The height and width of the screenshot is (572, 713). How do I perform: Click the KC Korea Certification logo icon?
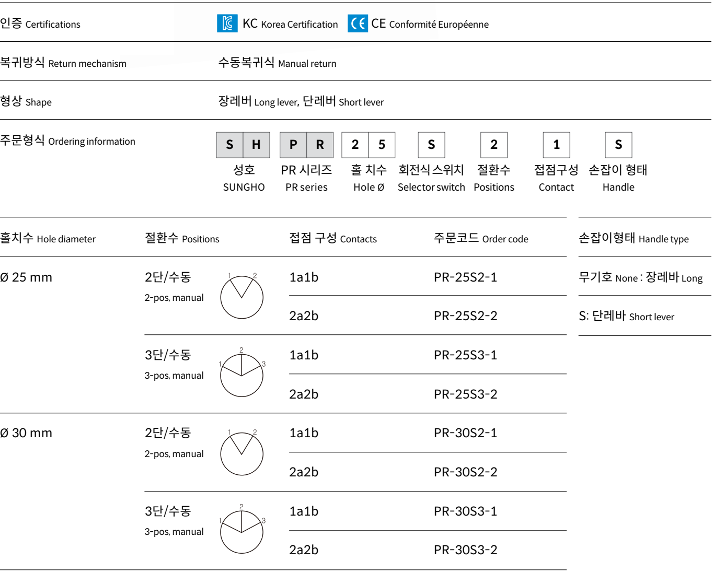pyautogui.click(x=227, y=24)
